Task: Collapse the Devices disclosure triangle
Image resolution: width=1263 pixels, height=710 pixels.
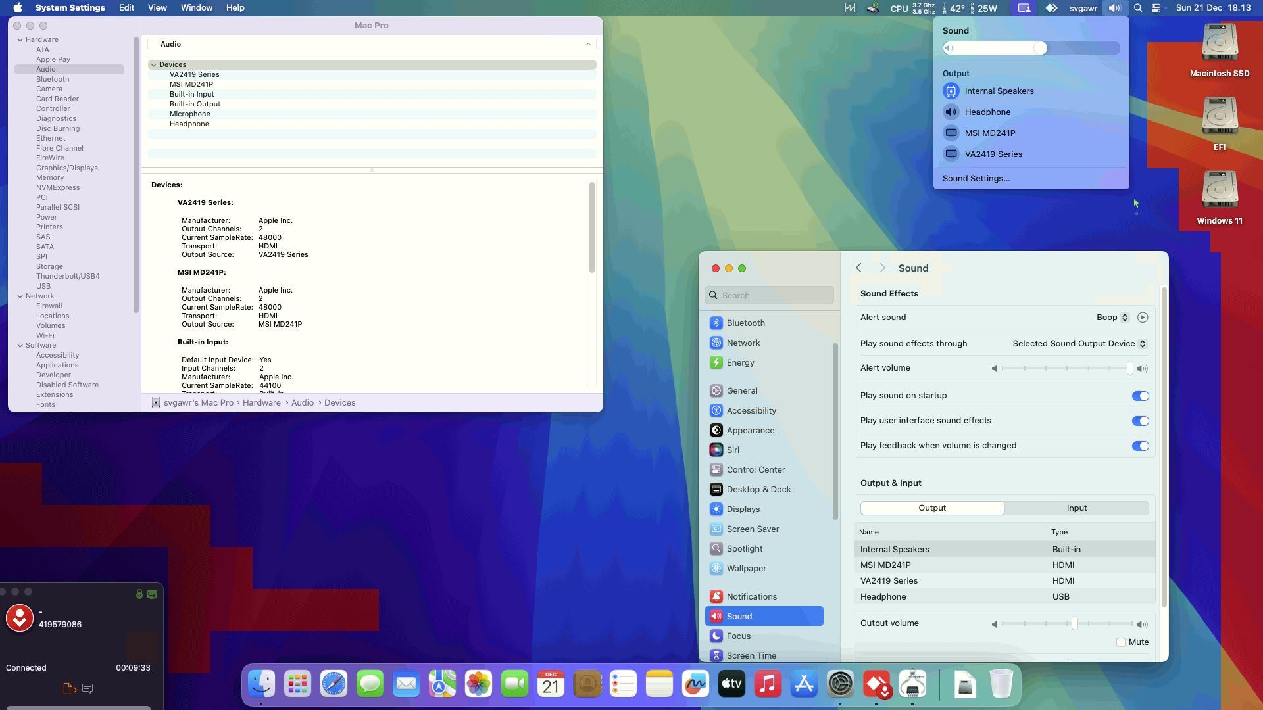Action: click(x=153, y=65)
